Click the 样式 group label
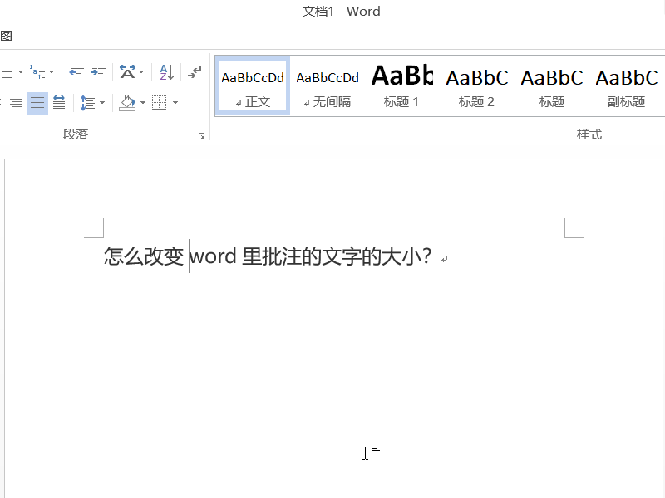This screenshot has height=498, width=665. (589, 134)
